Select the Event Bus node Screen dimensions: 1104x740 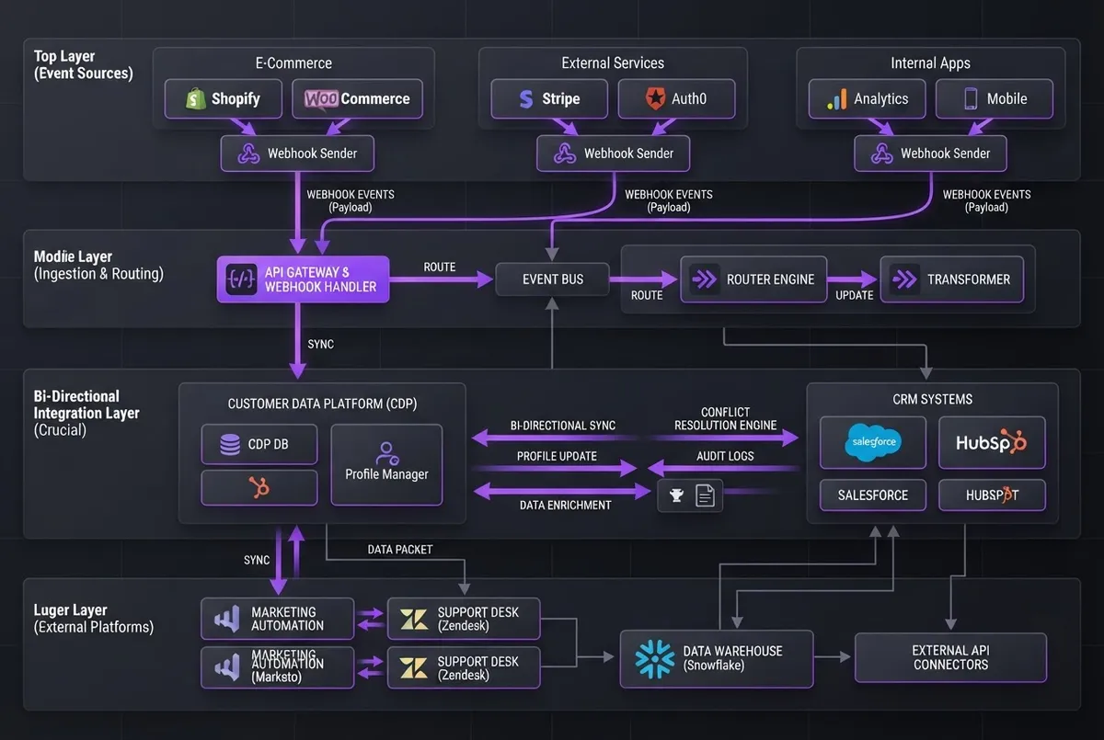point(552,279)
